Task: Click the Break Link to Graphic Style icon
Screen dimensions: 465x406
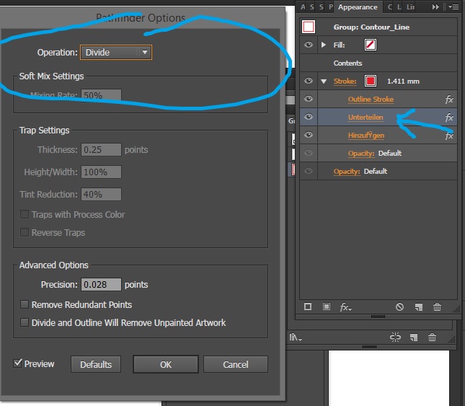Action: click(x=395, y=337)
